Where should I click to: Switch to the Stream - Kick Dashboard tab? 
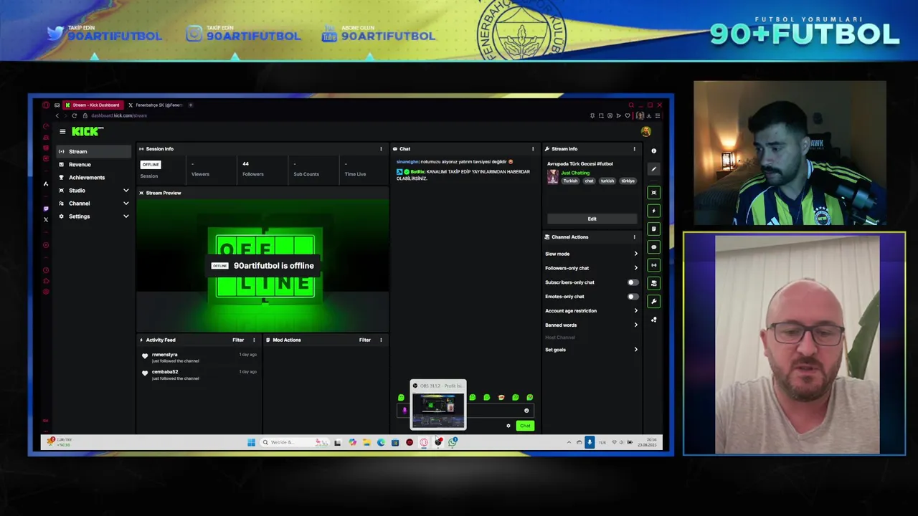93,105
